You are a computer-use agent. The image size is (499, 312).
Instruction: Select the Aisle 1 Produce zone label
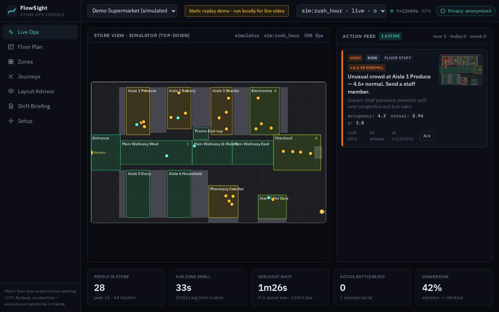[x=142, y=91]
